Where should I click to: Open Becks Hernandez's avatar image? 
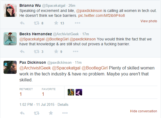tap(10, 39)
